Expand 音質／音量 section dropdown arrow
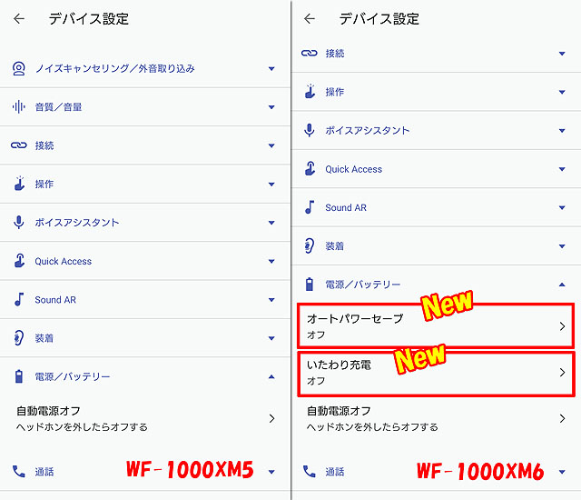Image resolution: width=581 pixels, height=500 pixels. click(271, 107)
